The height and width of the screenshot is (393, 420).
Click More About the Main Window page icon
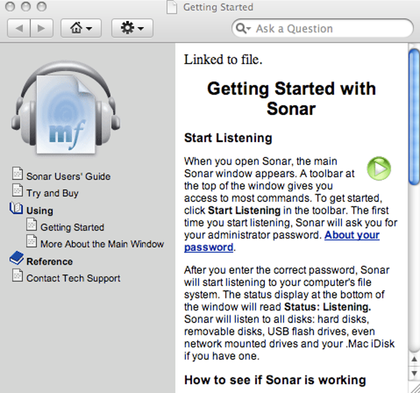point(31,241)
